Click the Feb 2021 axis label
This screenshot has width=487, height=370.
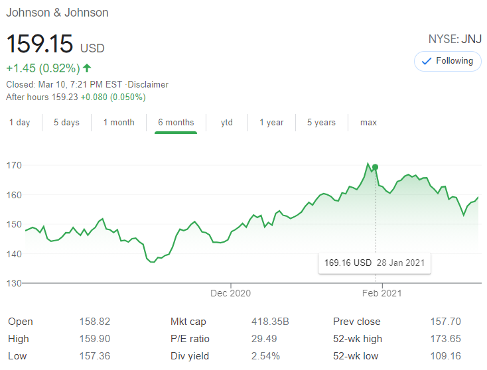[382, 293]
